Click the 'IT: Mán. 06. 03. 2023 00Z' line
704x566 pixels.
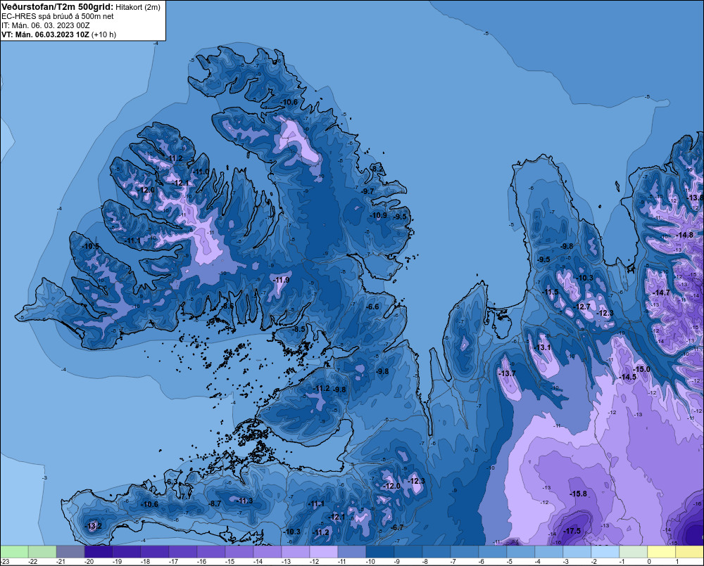click(45, 25)
